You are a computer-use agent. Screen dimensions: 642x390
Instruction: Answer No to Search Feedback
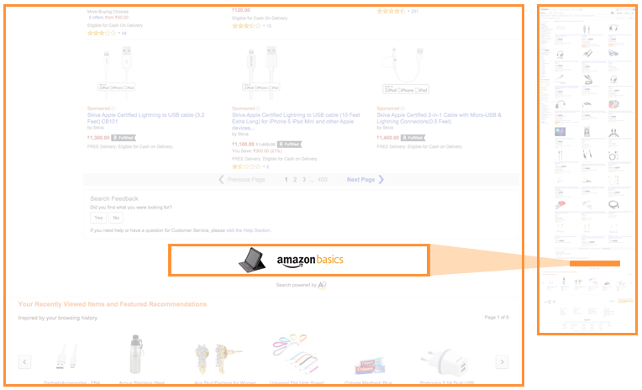116,218
